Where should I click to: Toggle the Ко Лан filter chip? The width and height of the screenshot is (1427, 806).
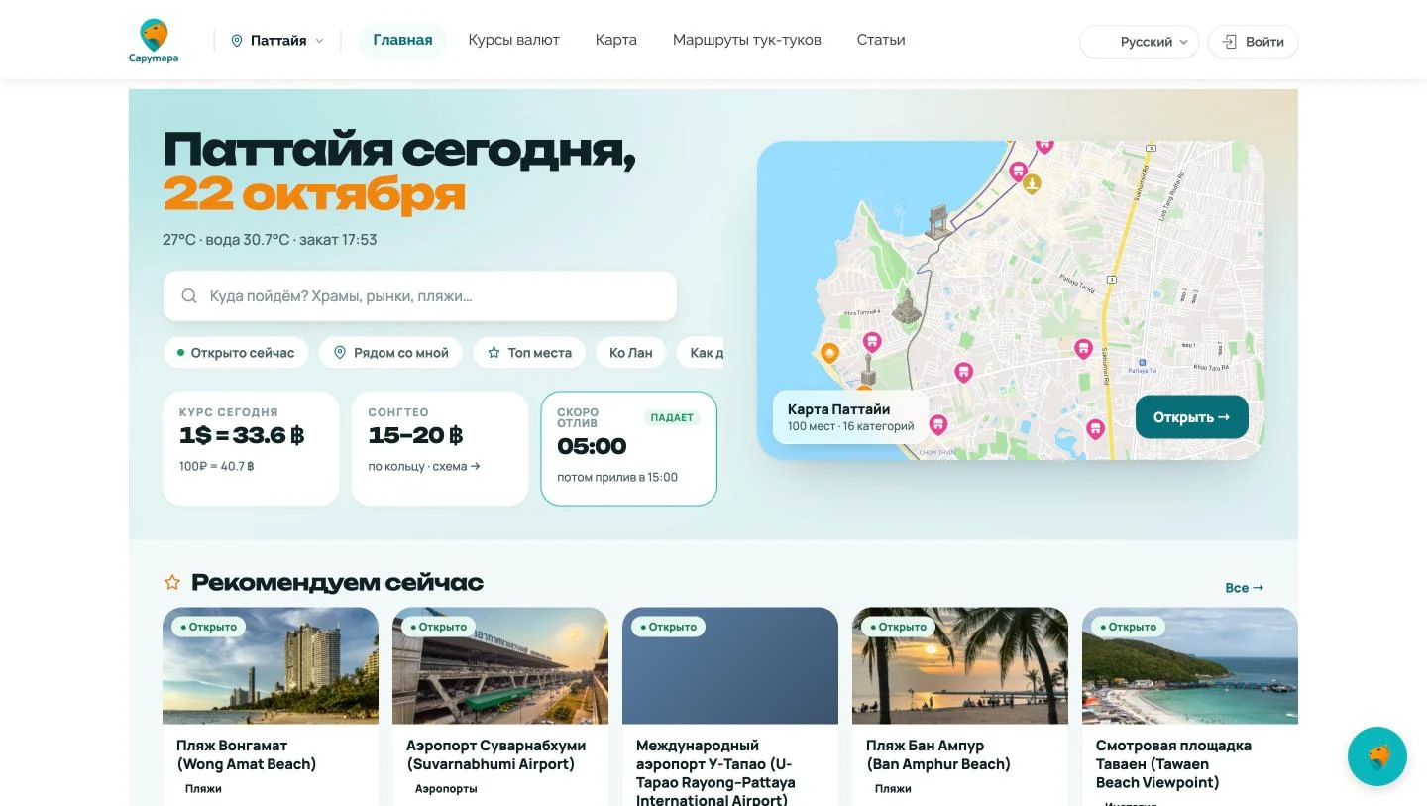coord(631,353)
